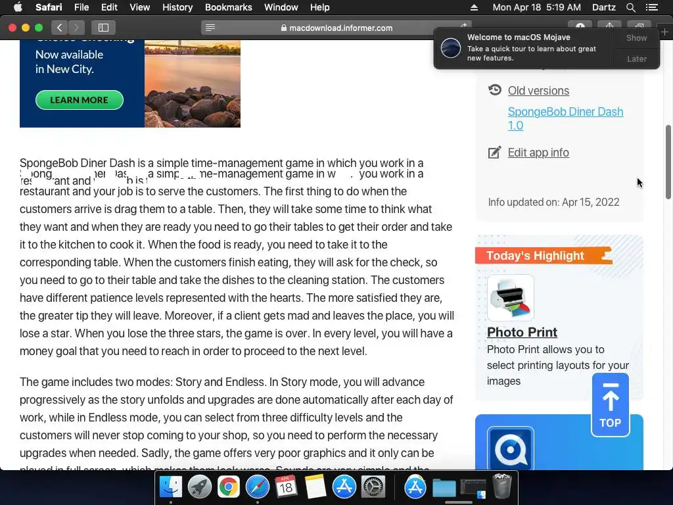The image size is (673, 505).
Task: Click the rocky shoreline ad image
Action: pos(193,84)
